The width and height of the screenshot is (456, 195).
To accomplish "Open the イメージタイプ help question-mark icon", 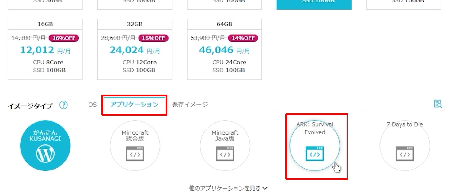I will click(63, 105).
